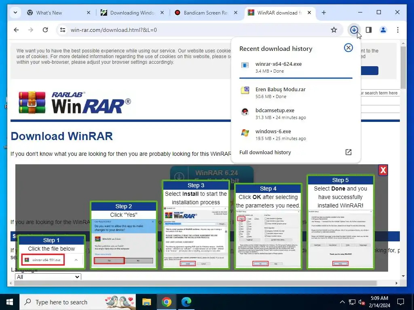Screen dimensions: 414x310
Task: Select the WinRAR download tab
Action: pos(279,13)
